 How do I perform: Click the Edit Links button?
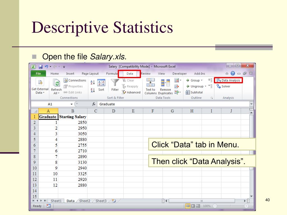pos(73,92)
